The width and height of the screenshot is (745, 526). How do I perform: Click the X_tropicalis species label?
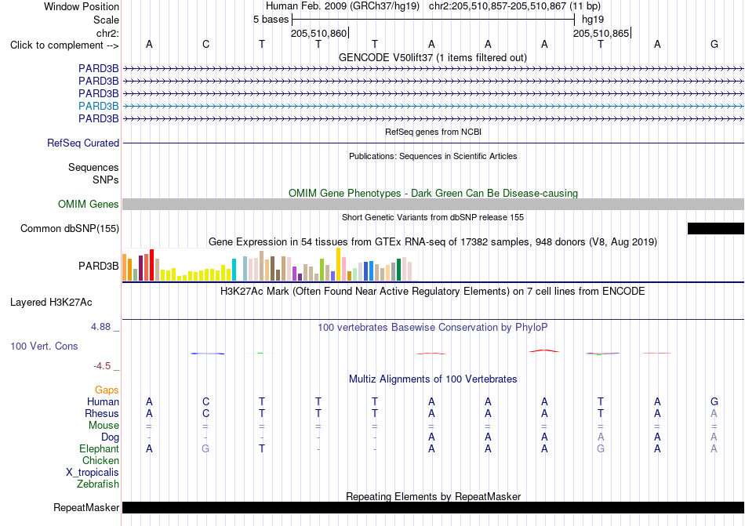[x=93, y=473]
